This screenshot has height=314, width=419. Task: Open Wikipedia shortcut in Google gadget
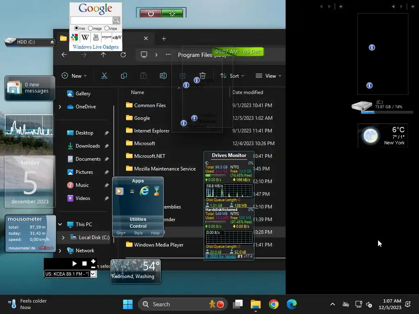tap(85, 37)
